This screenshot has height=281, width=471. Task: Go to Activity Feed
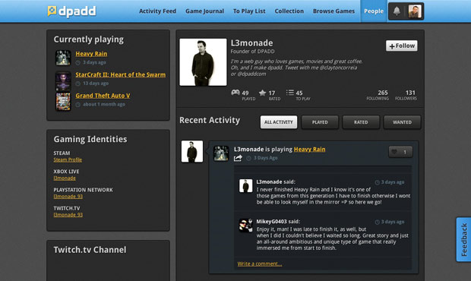[157, 11]
